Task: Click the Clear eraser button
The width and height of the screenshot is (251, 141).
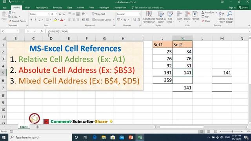Action: click(x=207, y=21)
